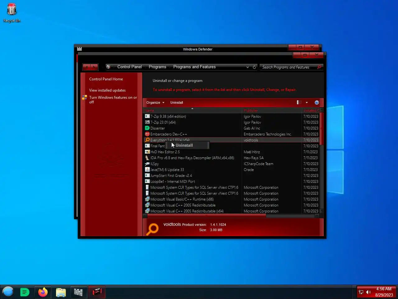Click the JumpStart First Grade v2.4 icon
Image resolution: width=398 pixels, height=299 pixels.
tap(147, 175)
